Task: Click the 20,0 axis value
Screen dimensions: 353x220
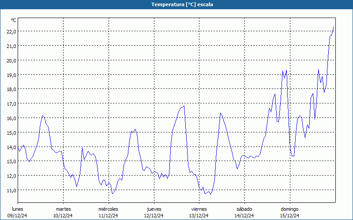Action: 11,61
